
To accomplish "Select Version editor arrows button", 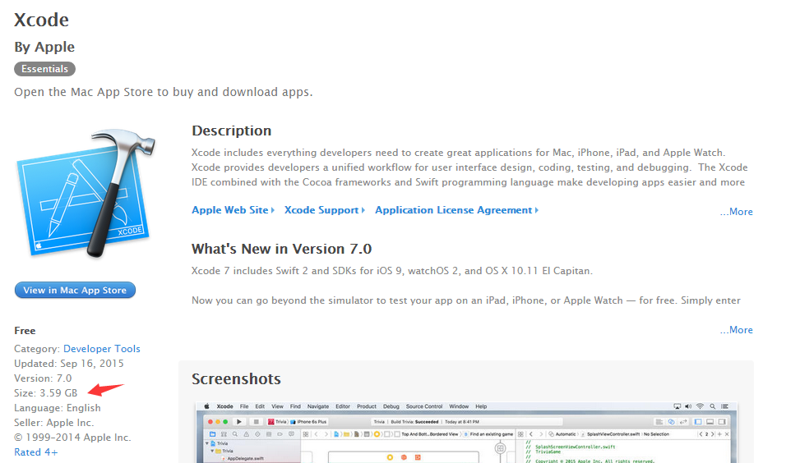I will click(x=683, y=422).
